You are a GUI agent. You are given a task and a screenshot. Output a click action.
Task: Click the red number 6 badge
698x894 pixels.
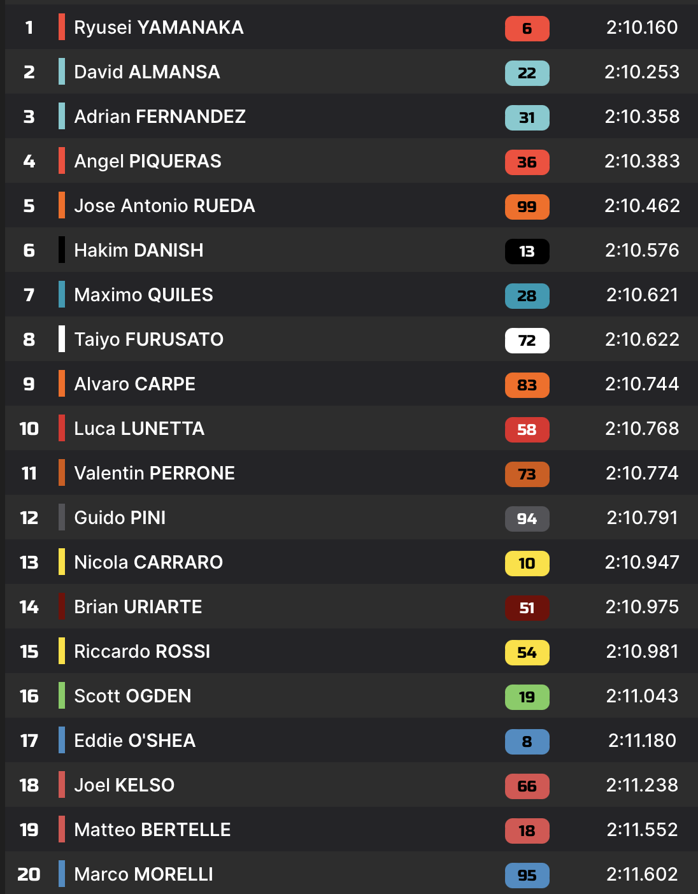tap(527, 28)
